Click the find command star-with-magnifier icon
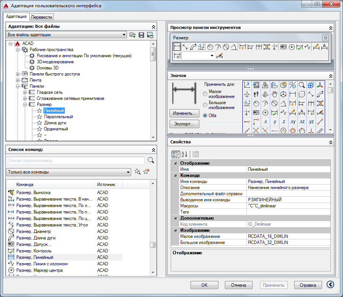343x297 pixels. 137,172
